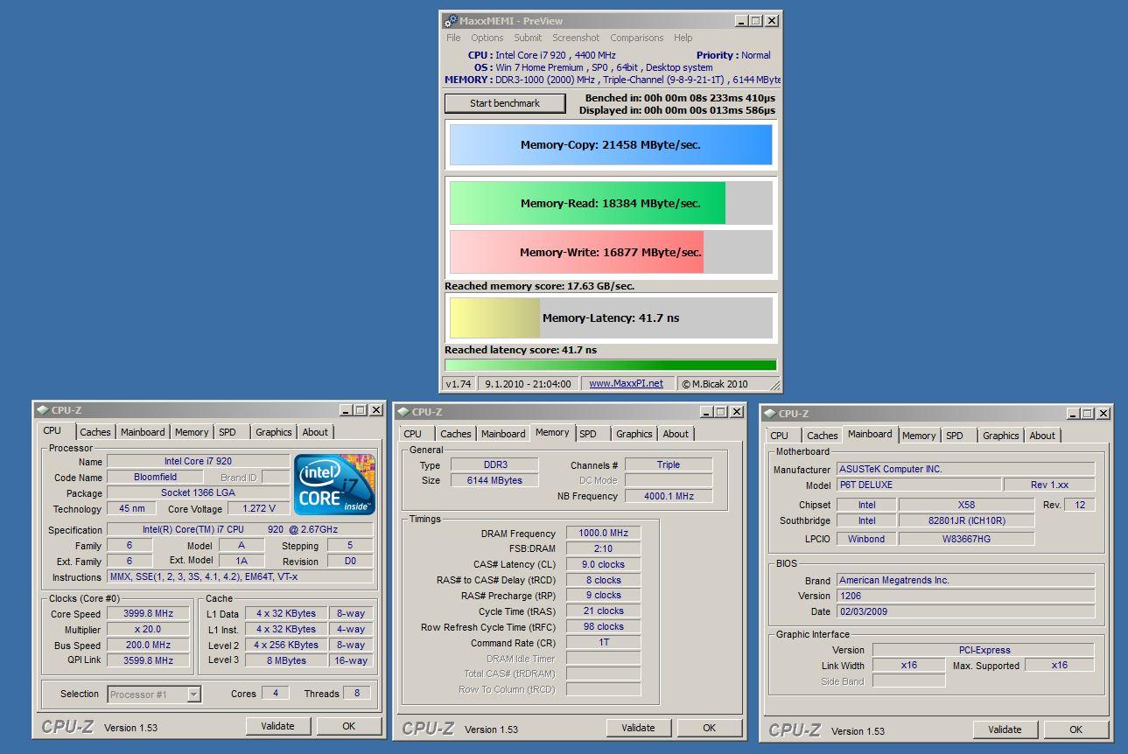Click the Intel Core i7 logo
The width and height of the screenshot is (1128, 754).
(335, 485)
